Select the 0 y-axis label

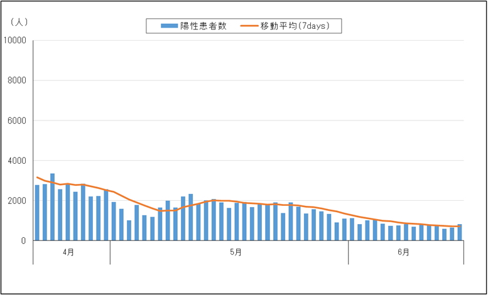click(24, 240)
